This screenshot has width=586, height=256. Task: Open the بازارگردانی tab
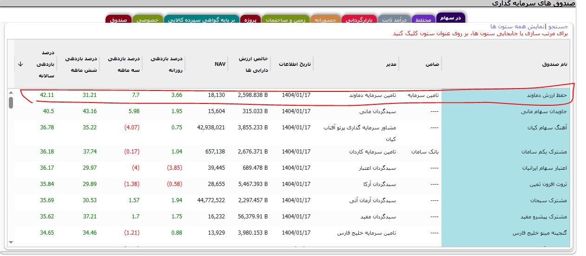tap(359, 20)
